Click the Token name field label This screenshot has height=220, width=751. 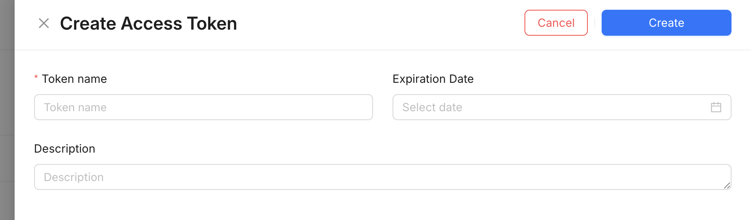[x=74, y=79]
